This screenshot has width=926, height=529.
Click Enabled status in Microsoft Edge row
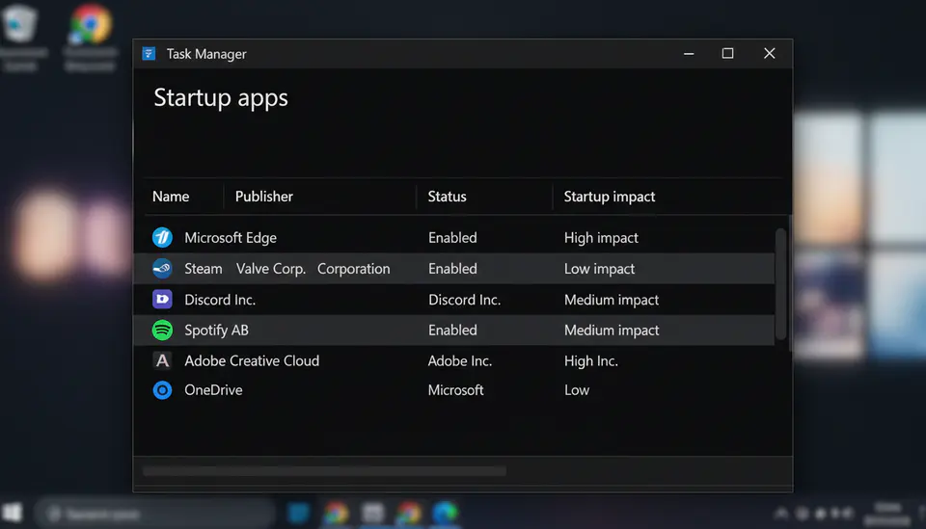[452, 238]
